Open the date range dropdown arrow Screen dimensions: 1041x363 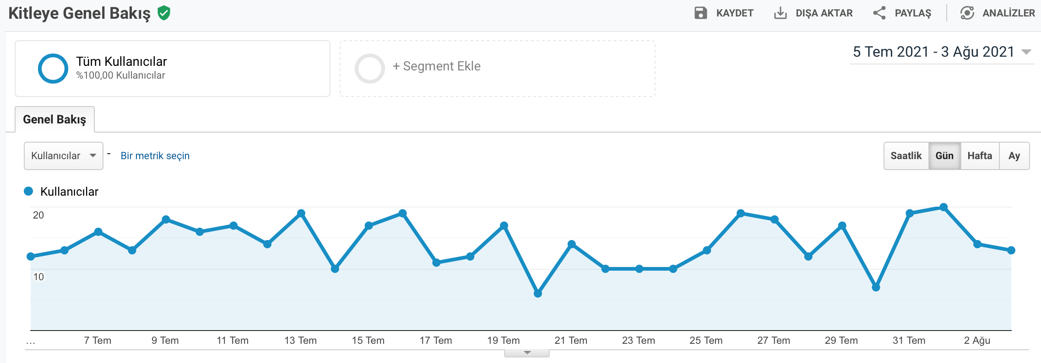pyautogui.click(x=1026, y=52)
